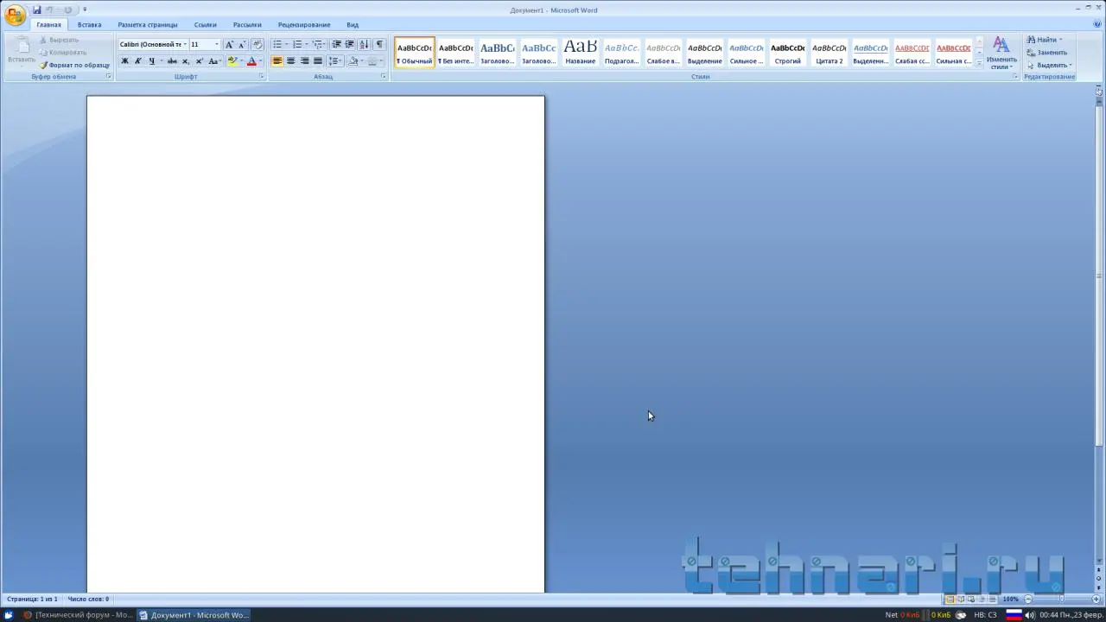
Task: Apply the Название (Title) style
Action: (581, 53)
